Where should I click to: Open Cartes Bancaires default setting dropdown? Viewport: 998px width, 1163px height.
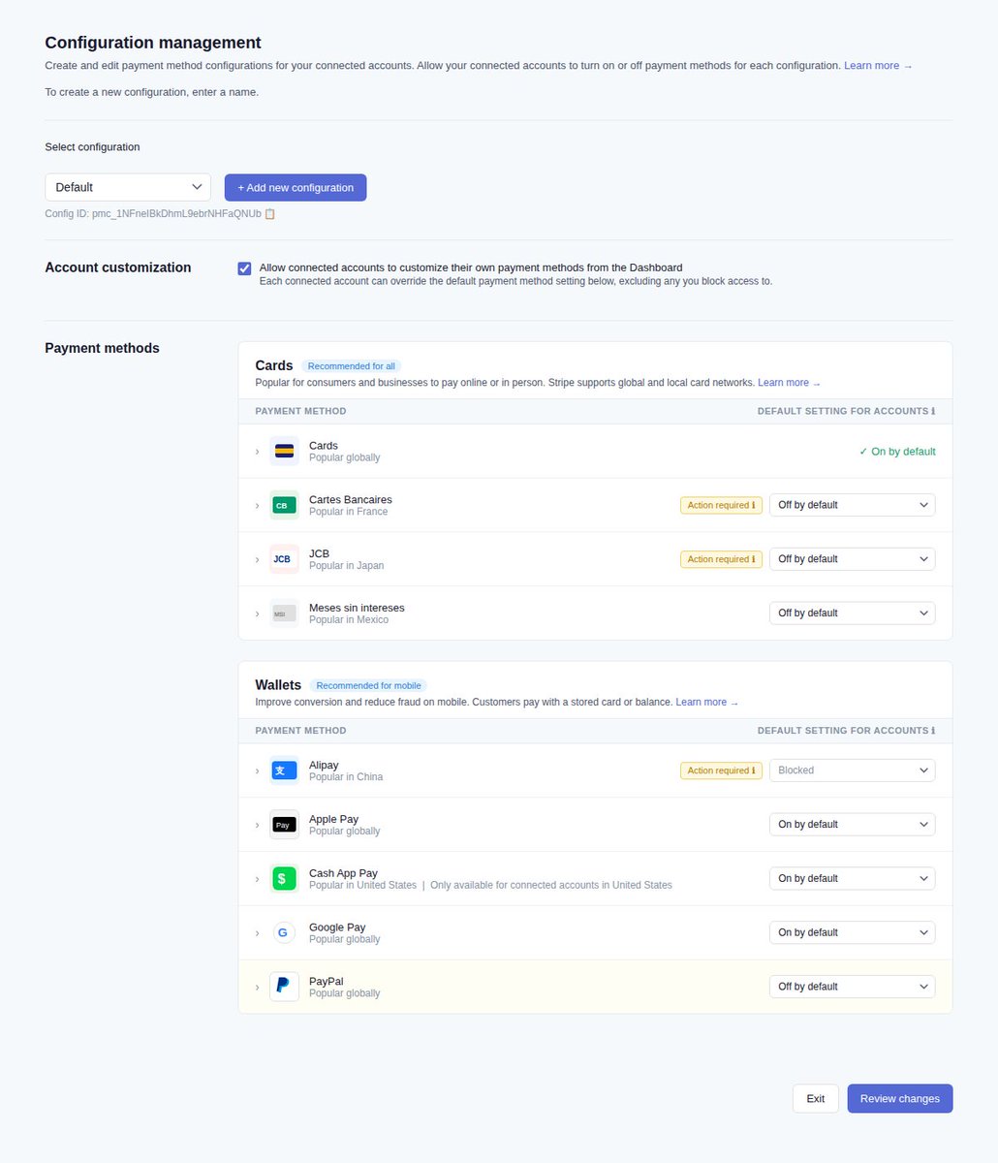853,505
